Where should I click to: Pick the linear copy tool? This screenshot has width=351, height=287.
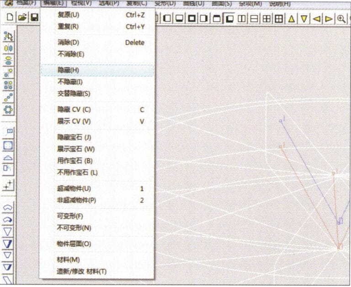pos(9,97)
